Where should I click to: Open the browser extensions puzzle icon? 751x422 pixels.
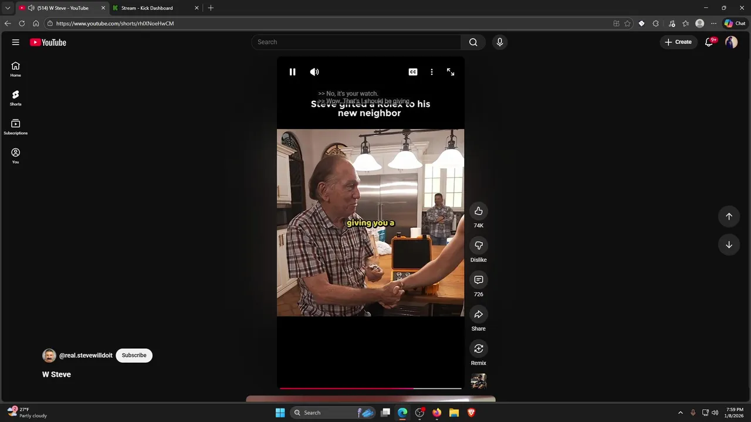coord(655,23)
